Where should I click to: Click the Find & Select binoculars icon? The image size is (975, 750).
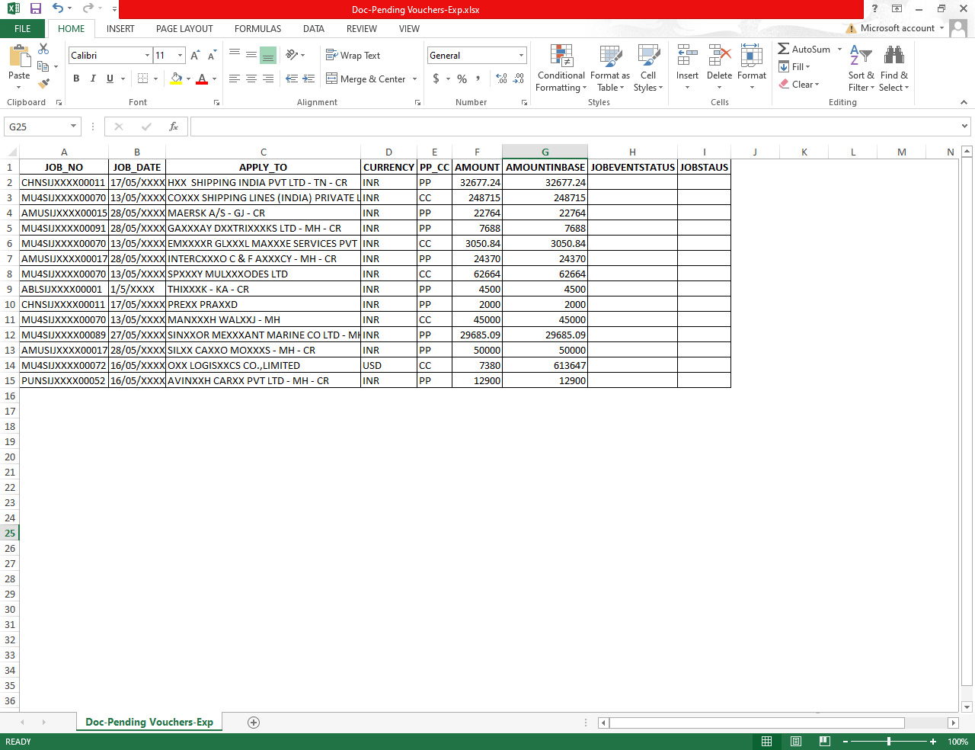[x=893, y=57]
